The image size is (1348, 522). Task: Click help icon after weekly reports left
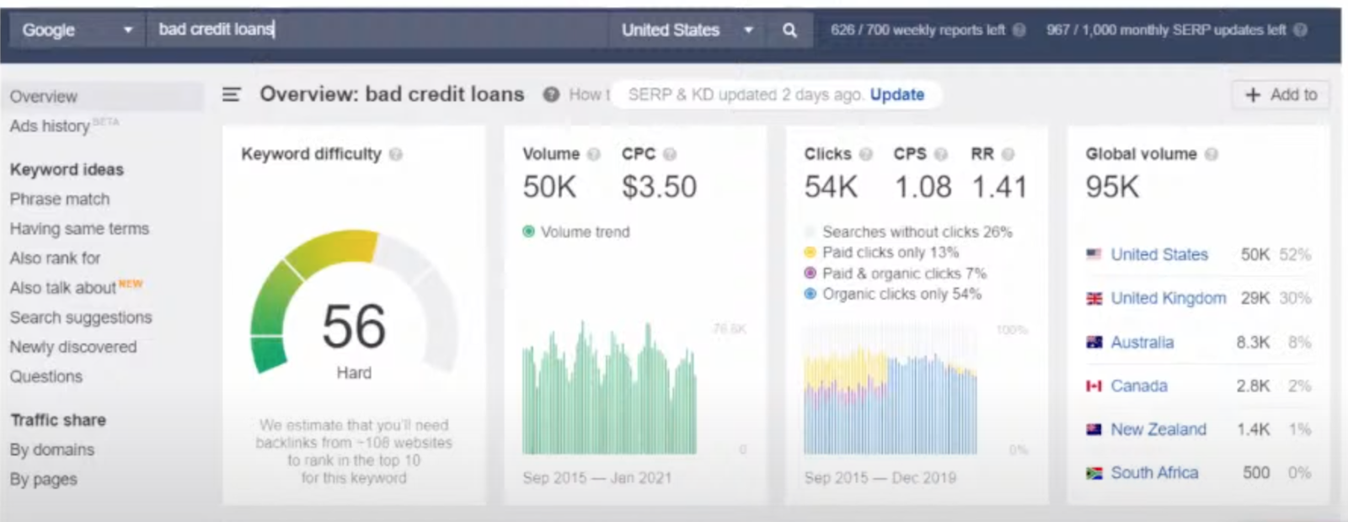coord(1019,30)
